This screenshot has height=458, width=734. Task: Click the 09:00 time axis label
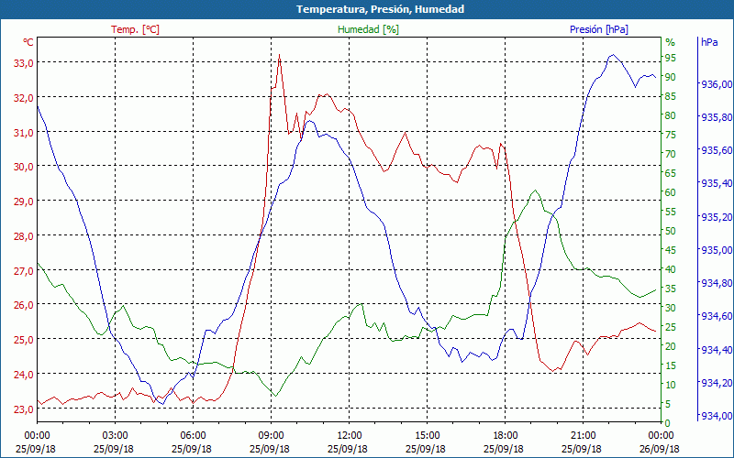(270, 437)
